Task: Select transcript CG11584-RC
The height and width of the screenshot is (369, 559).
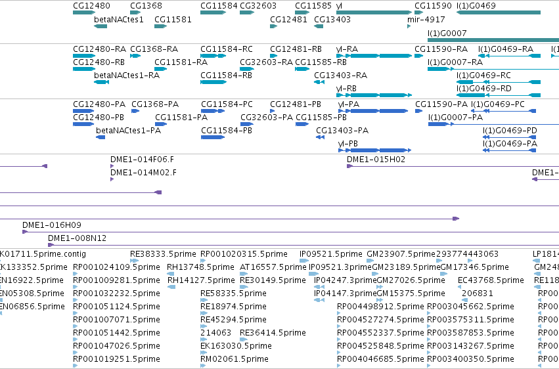Action: pyautogui.click(x=227, y=49)
